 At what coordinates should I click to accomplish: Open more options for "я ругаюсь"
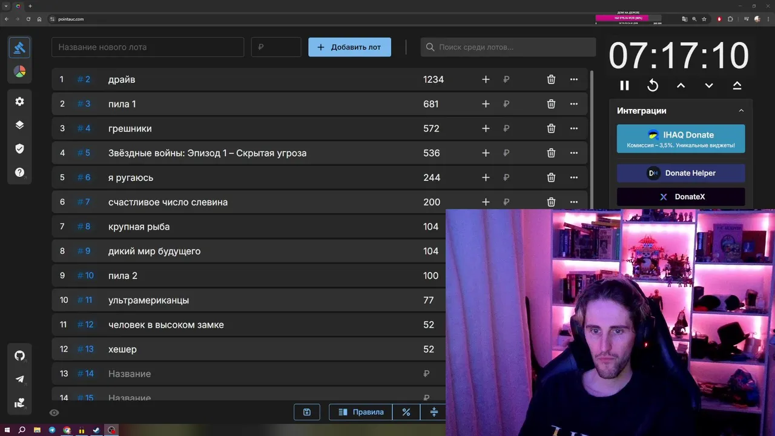click(x=574, y=177)
